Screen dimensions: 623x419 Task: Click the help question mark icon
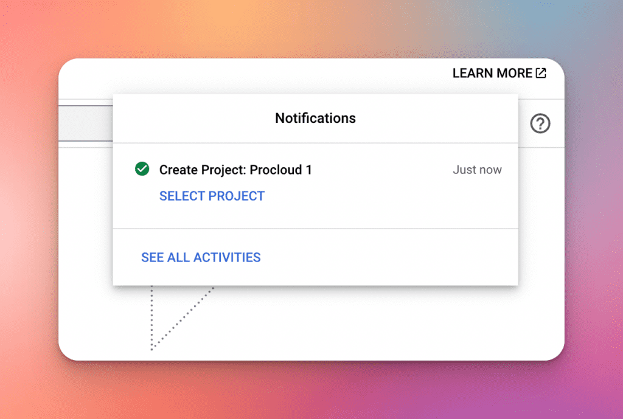click(540, 124)
